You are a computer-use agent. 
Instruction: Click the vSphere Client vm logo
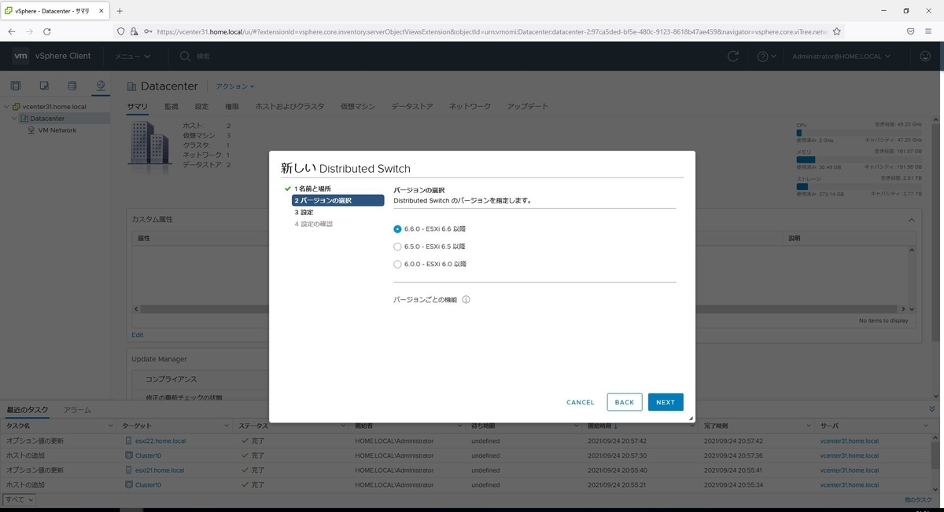click(x=20, y=56)
